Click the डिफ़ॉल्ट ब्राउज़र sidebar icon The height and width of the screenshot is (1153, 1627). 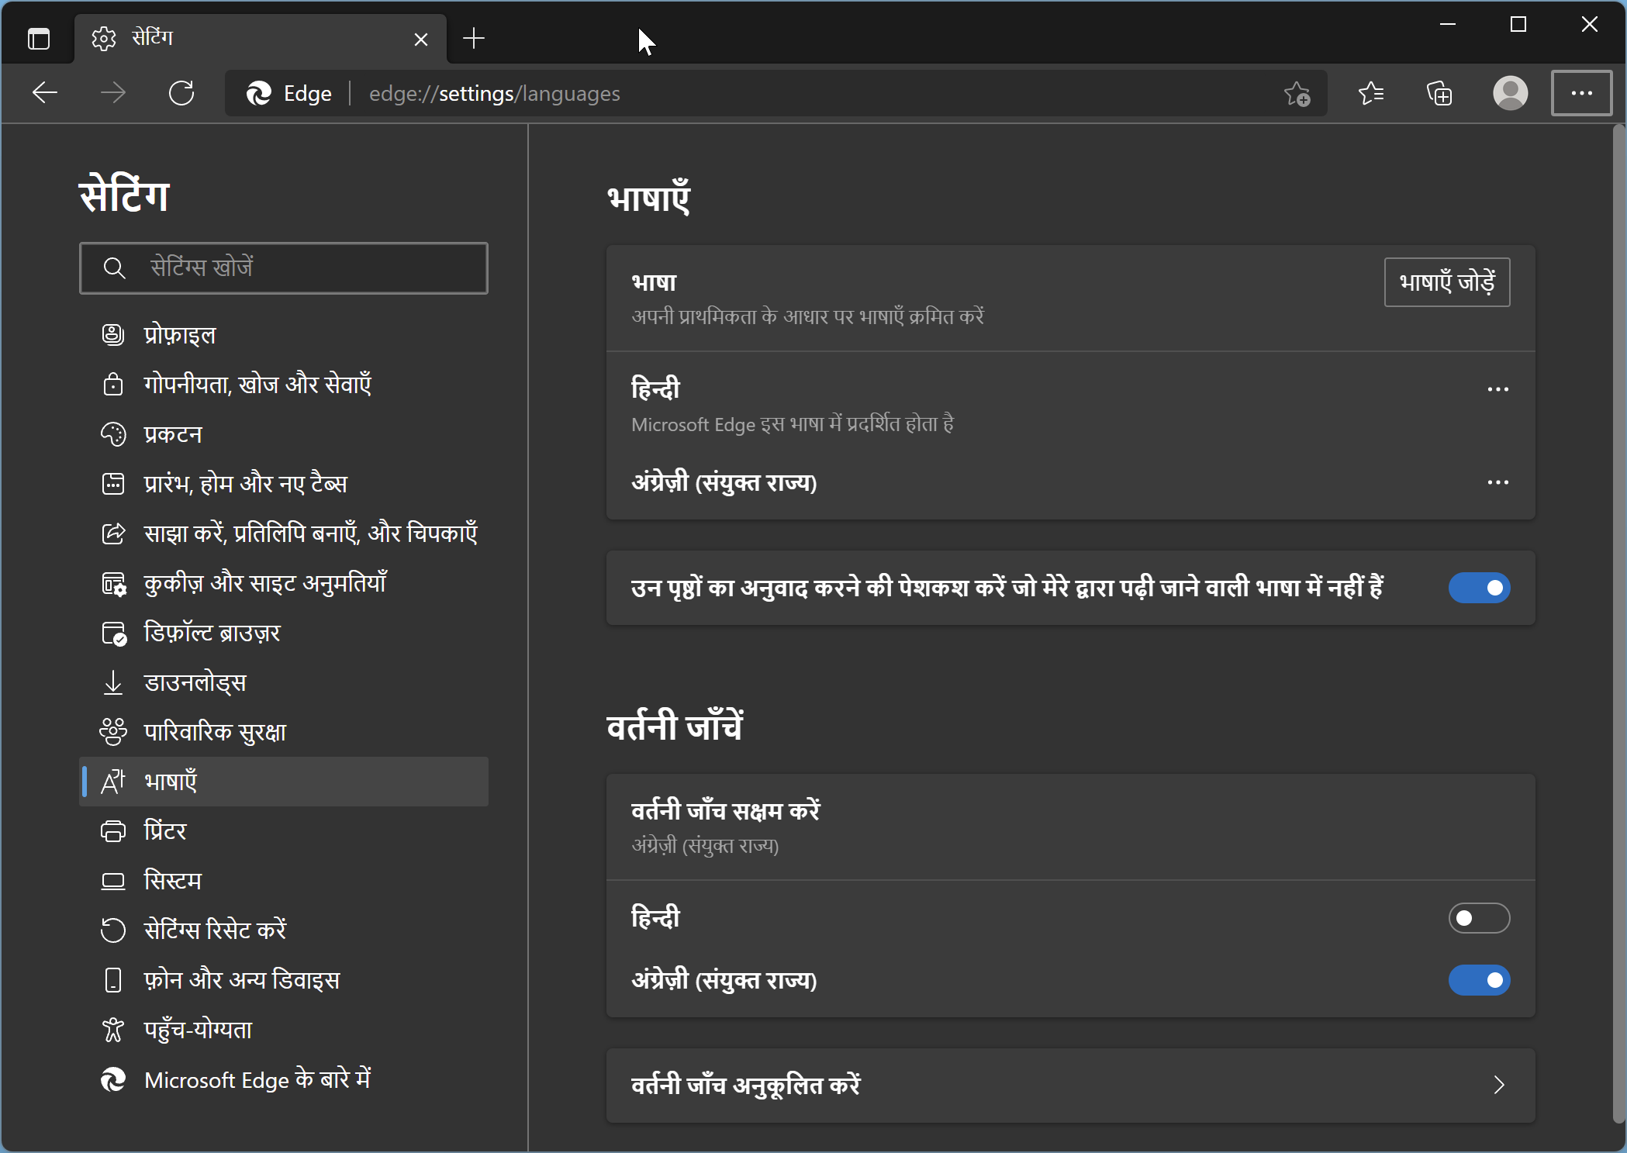(114, 633)
